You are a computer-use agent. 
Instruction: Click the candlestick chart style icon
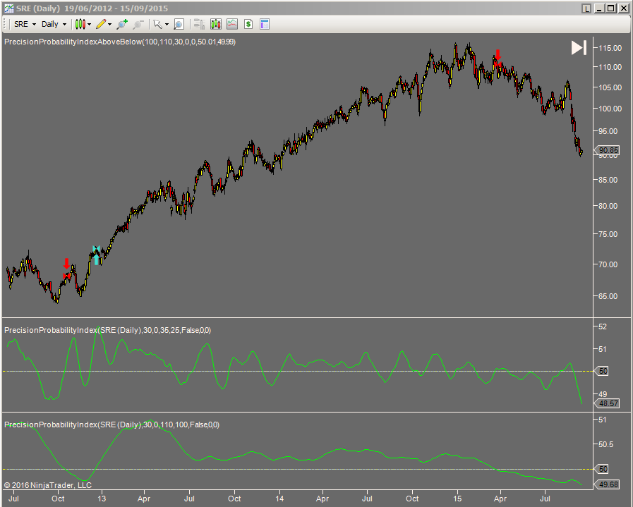click(80, 24)
